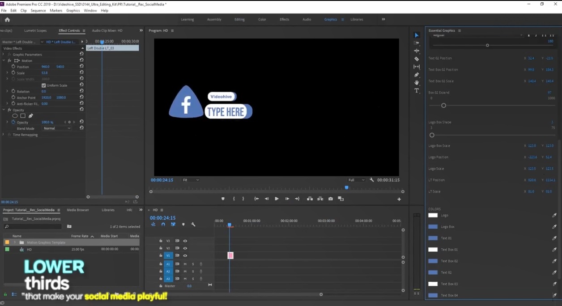Enable the Uniform Scale checkbox
The width and height of the screenshot is (562, 306).
coord(44,85)
